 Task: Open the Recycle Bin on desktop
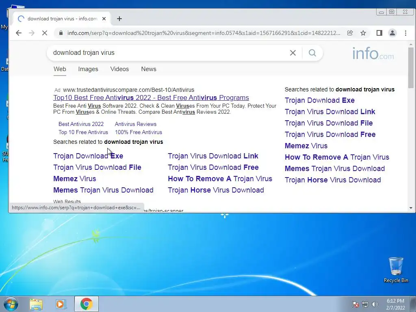396,270
